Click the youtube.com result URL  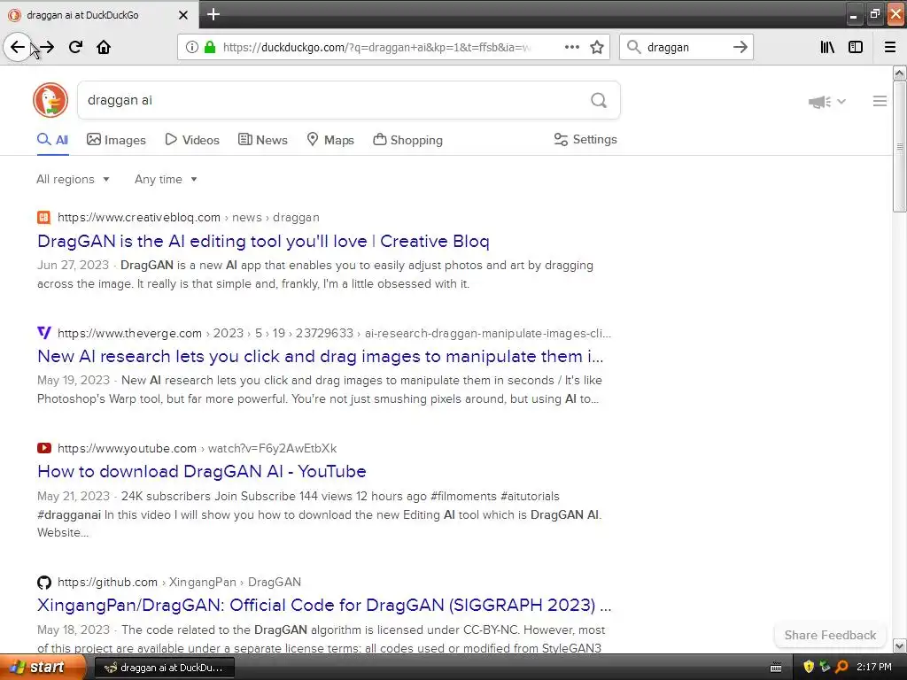(x=198, y=448)
